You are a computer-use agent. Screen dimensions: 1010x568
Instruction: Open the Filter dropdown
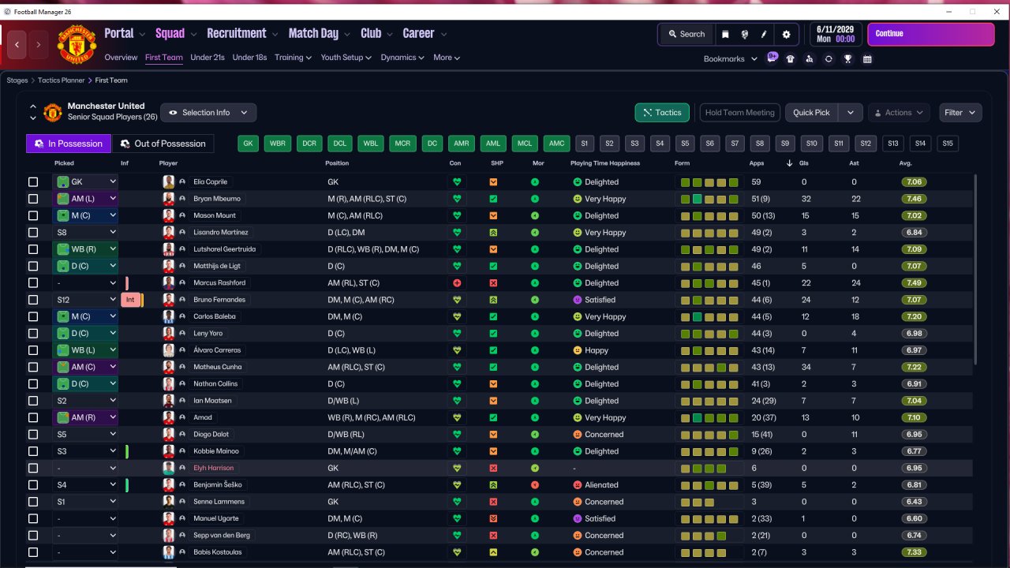(x=960, y=113)
